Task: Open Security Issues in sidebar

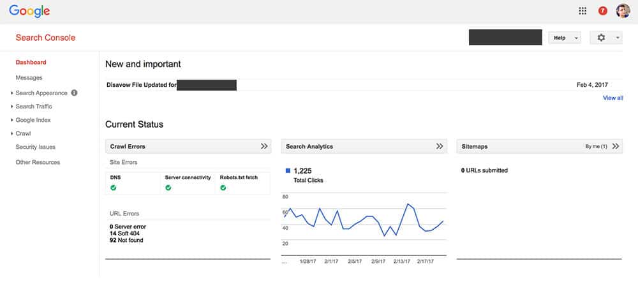Action: [35, 147]
